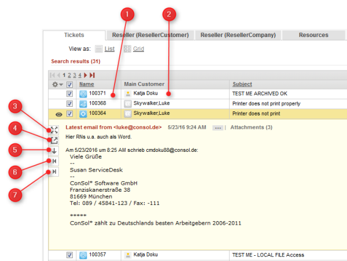Select Katja Doku in row 100371
Viewport: 347px width, 261px height.
(145, 94)
